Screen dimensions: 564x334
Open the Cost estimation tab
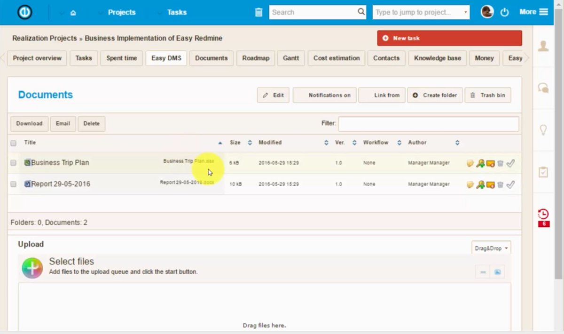click(337, 58)
